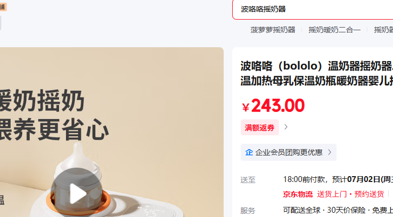Click the 可配送全球 service text
Screen dimensions: 393x217
[301, 210]
